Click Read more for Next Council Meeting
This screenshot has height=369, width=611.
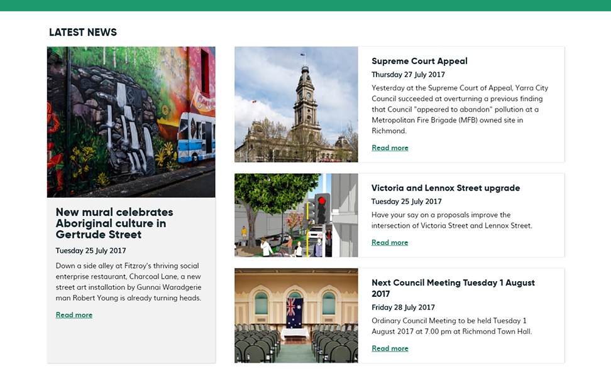tap(390, 349)
